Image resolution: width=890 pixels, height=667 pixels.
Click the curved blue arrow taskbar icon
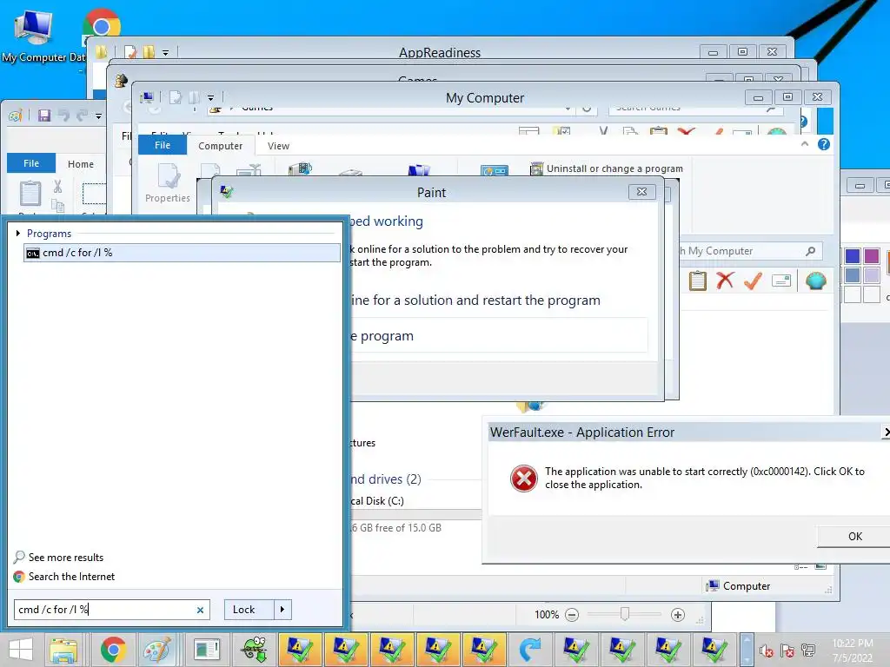pos(531,650)
